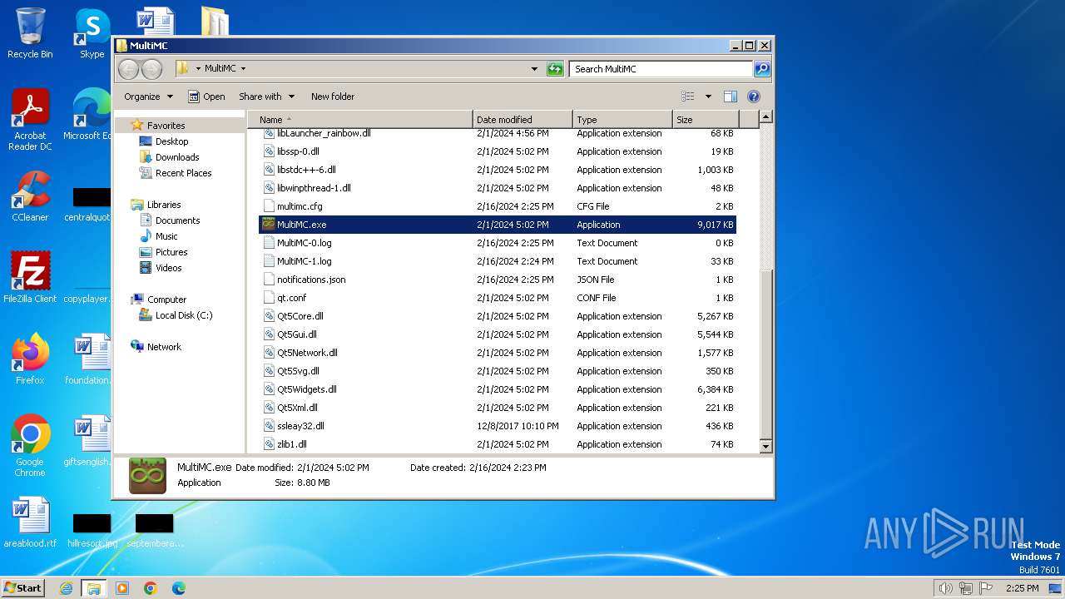Click the Forward navigation arrow in Explorer
This screenshot has width=1065, height=599.
pyautogui.click(x=151, y=69)
